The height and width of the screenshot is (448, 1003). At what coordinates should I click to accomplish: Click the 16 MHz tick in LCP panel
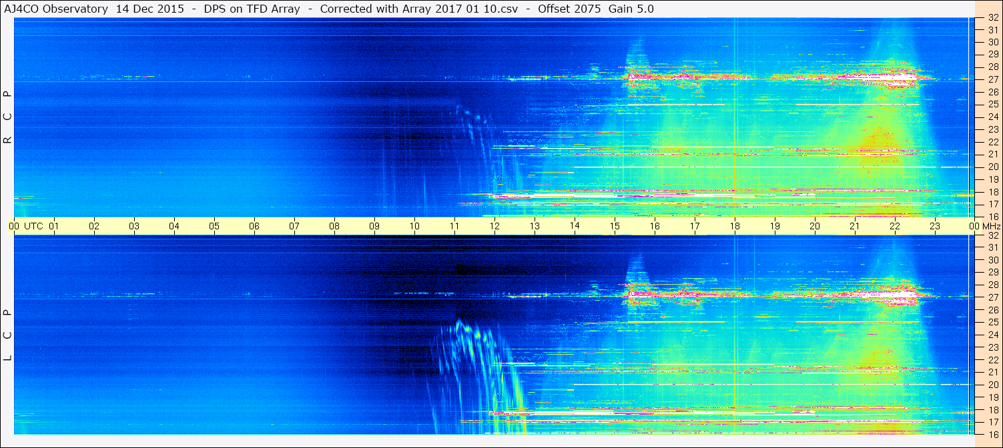click(x=992, y=434)
